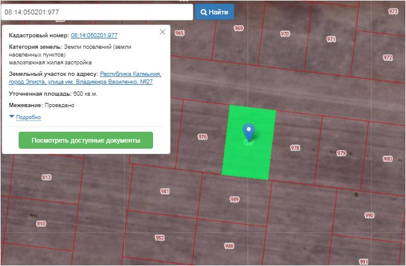406x266 pixels.
Task: Open the Республика Калмыкия address link
Action: click(130, 74)
